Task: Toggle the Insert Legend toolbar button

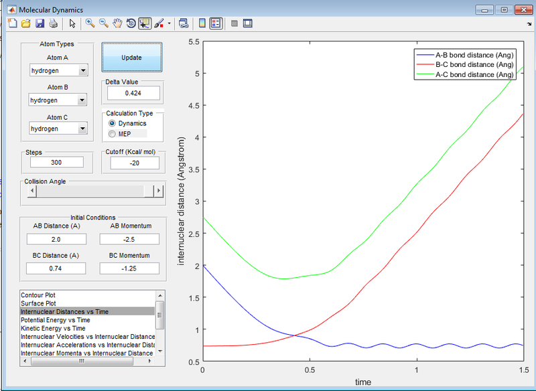Action: click(216, 23)
